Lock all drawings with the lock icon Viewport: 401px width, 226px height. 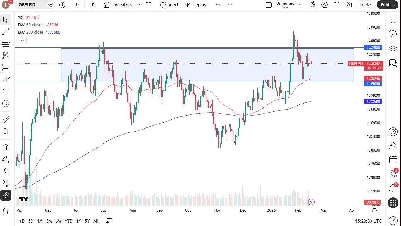tap(5, 171)
